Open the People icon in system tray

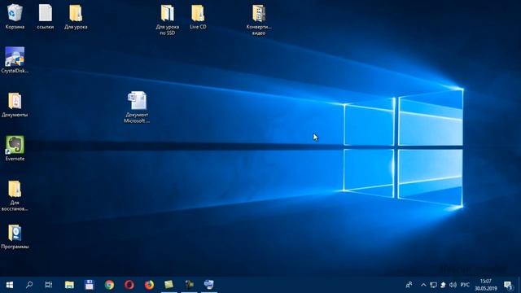pos(409,285)
